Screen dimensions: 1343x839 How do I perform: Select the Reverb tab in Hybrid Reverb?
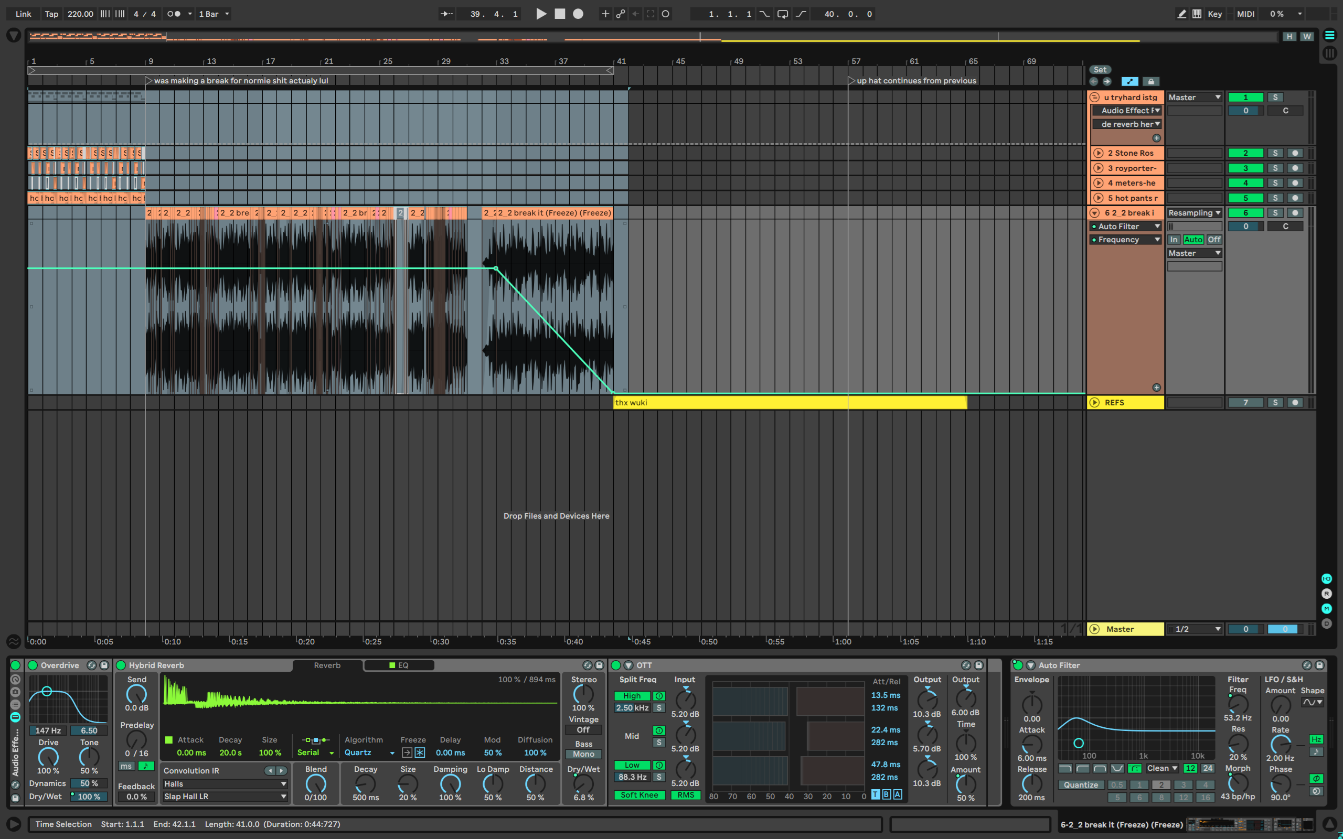point(327,665)
